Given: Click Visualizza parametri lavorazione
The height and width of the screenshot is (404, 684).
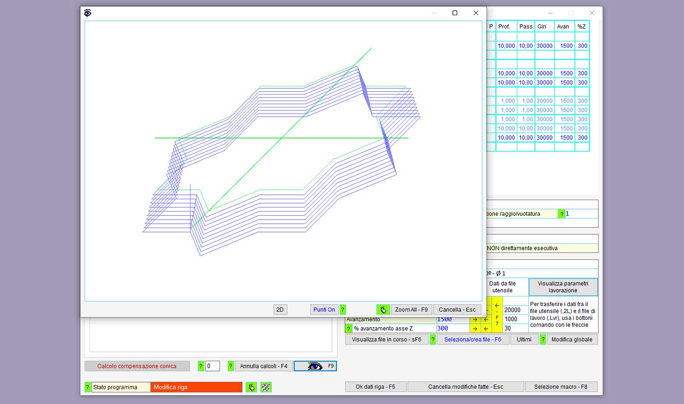Looking at the screenshot, I should pos(563,287).
